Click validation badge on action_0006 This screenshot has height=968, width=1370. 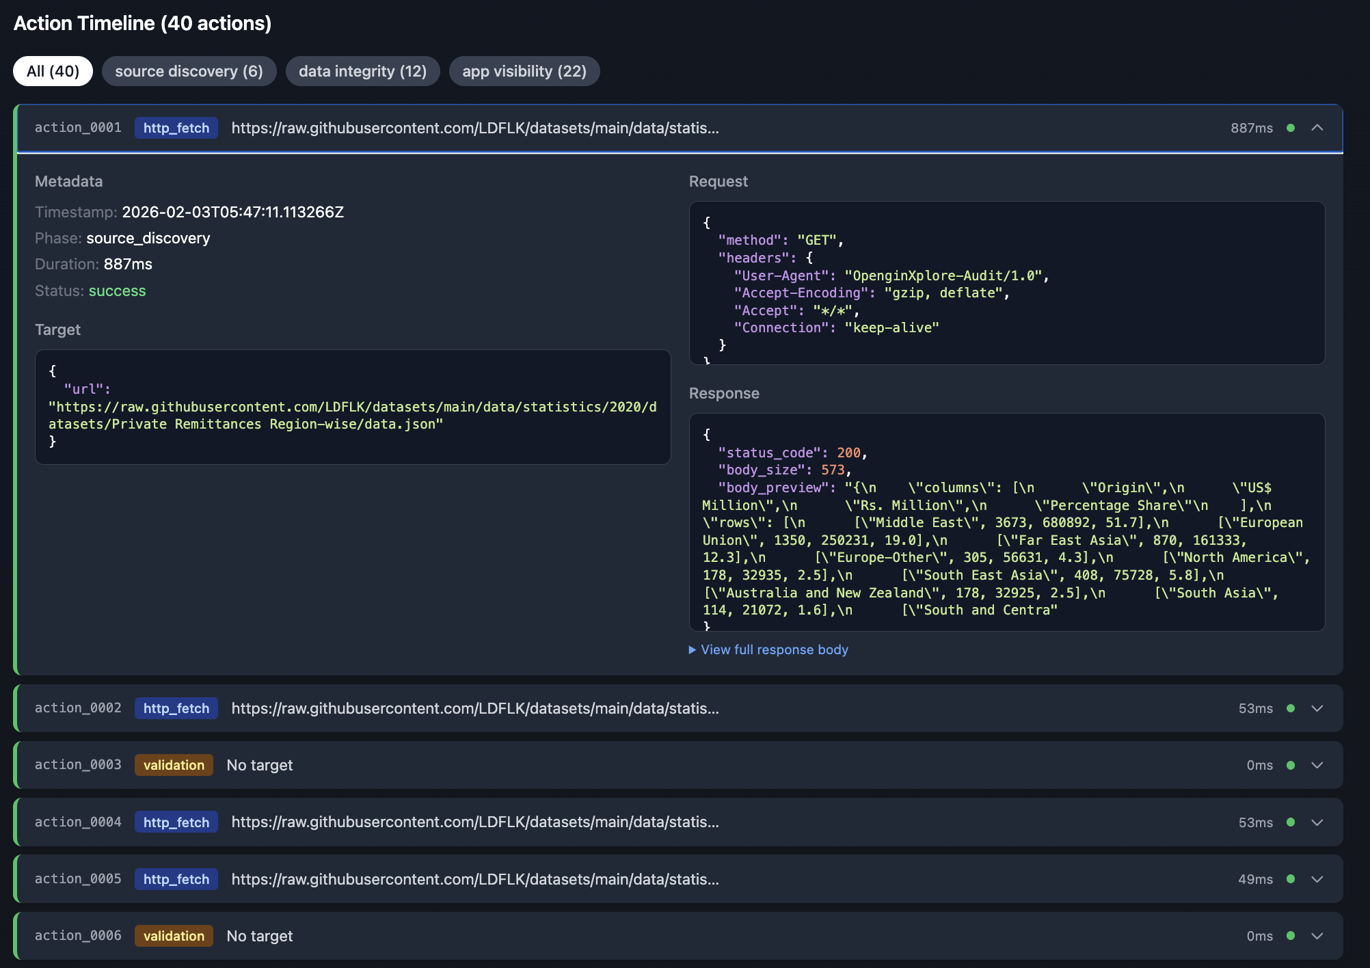(x=174, y=936)
